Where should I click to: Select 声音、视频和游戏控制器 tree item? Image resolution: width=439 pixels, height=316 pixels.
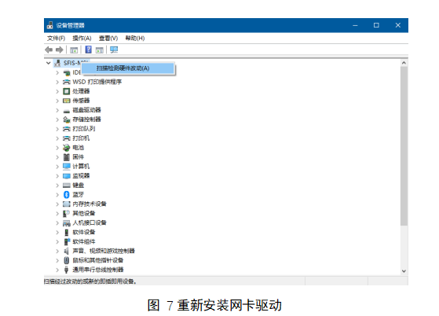coord(104,251)
